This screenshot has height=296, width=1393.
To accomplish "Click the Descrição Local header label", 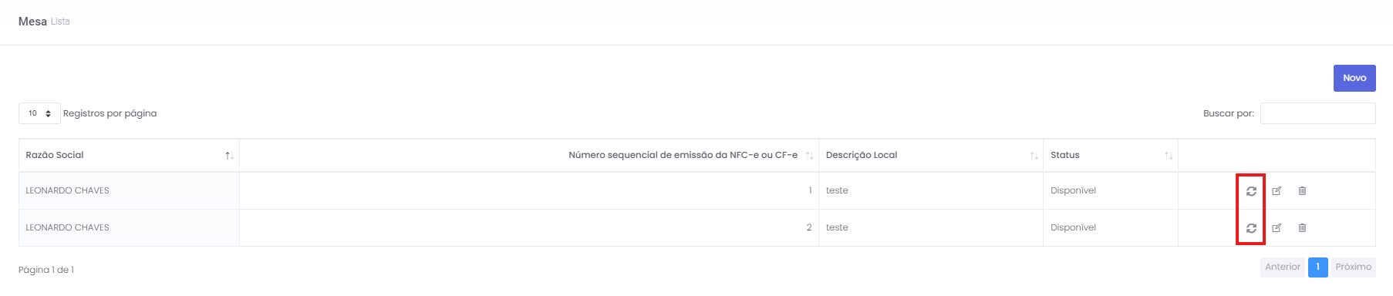I will coord(862,155).
